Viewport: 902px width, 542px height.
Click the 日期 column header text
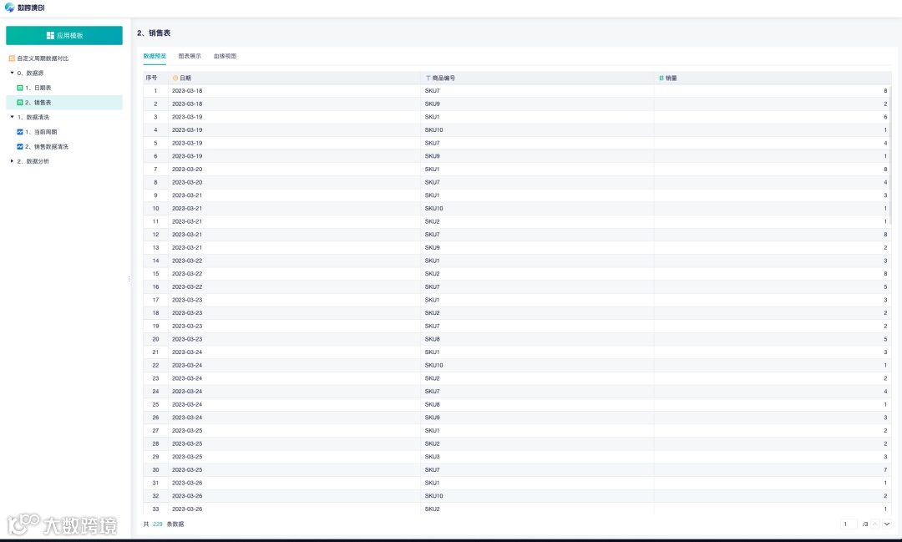[x=185, y=78]
